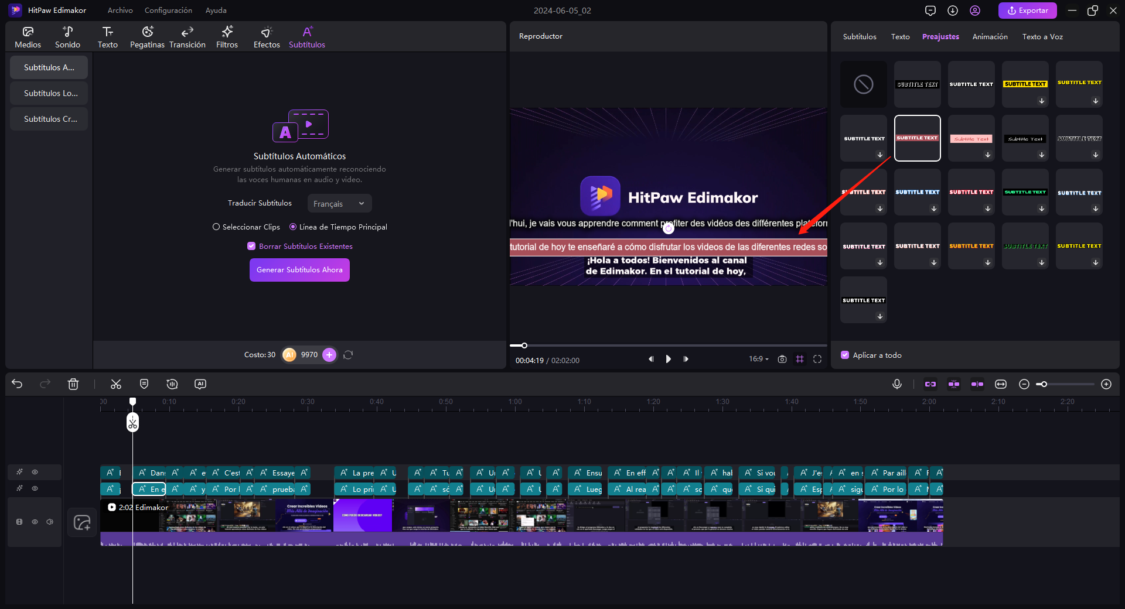The height and width of the screenshot is (609, 1125).
Task: Select Subtítulos Cr... in left sidebar
Action: 49,119
